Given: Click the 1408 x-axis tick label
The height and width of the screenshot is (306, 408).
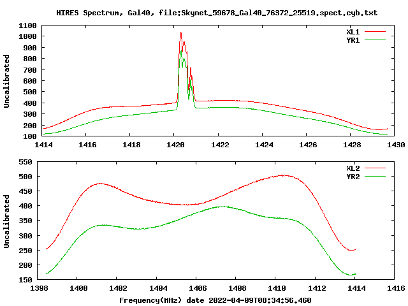Looking at the screenshot, I should 238,288.
